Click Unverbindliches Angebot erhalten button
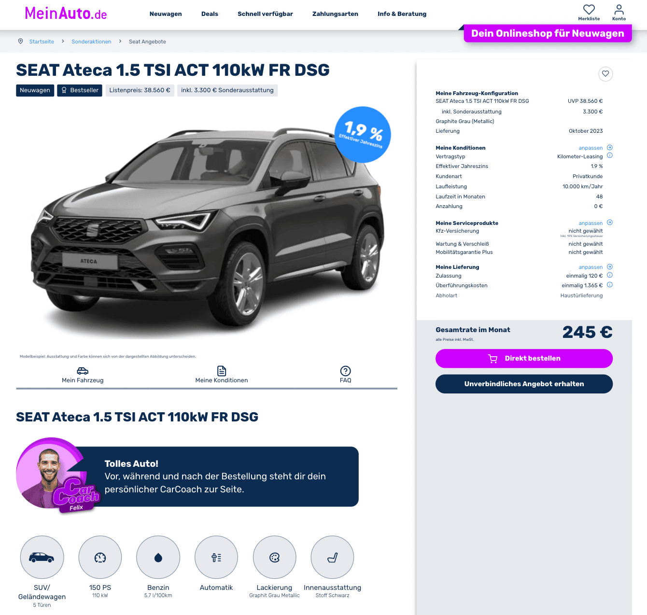 coord(524,384)
